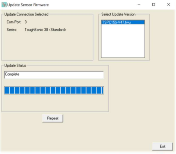Click the ToughSonic 30 <Standard> series text
The height and width of the screenshot is (154, 176).
[45, 30]
